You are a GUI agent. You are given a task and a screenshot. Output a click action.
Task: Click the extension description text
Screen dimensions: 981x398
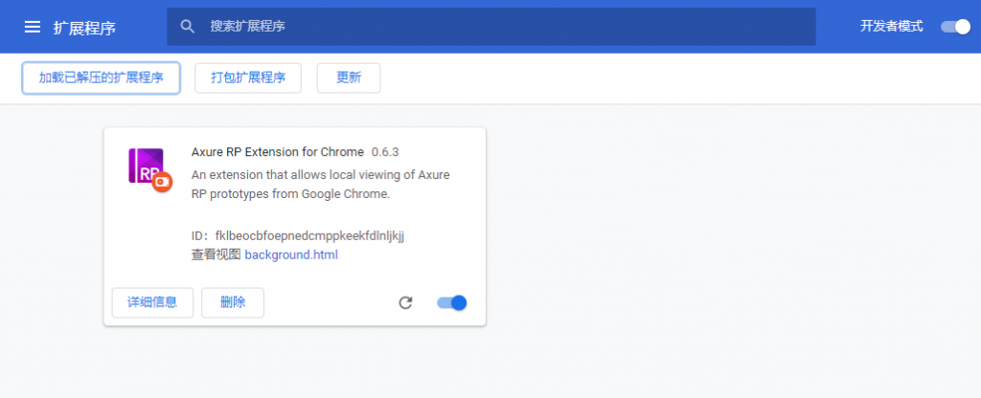pyautogui.click(x=320, y=185)
